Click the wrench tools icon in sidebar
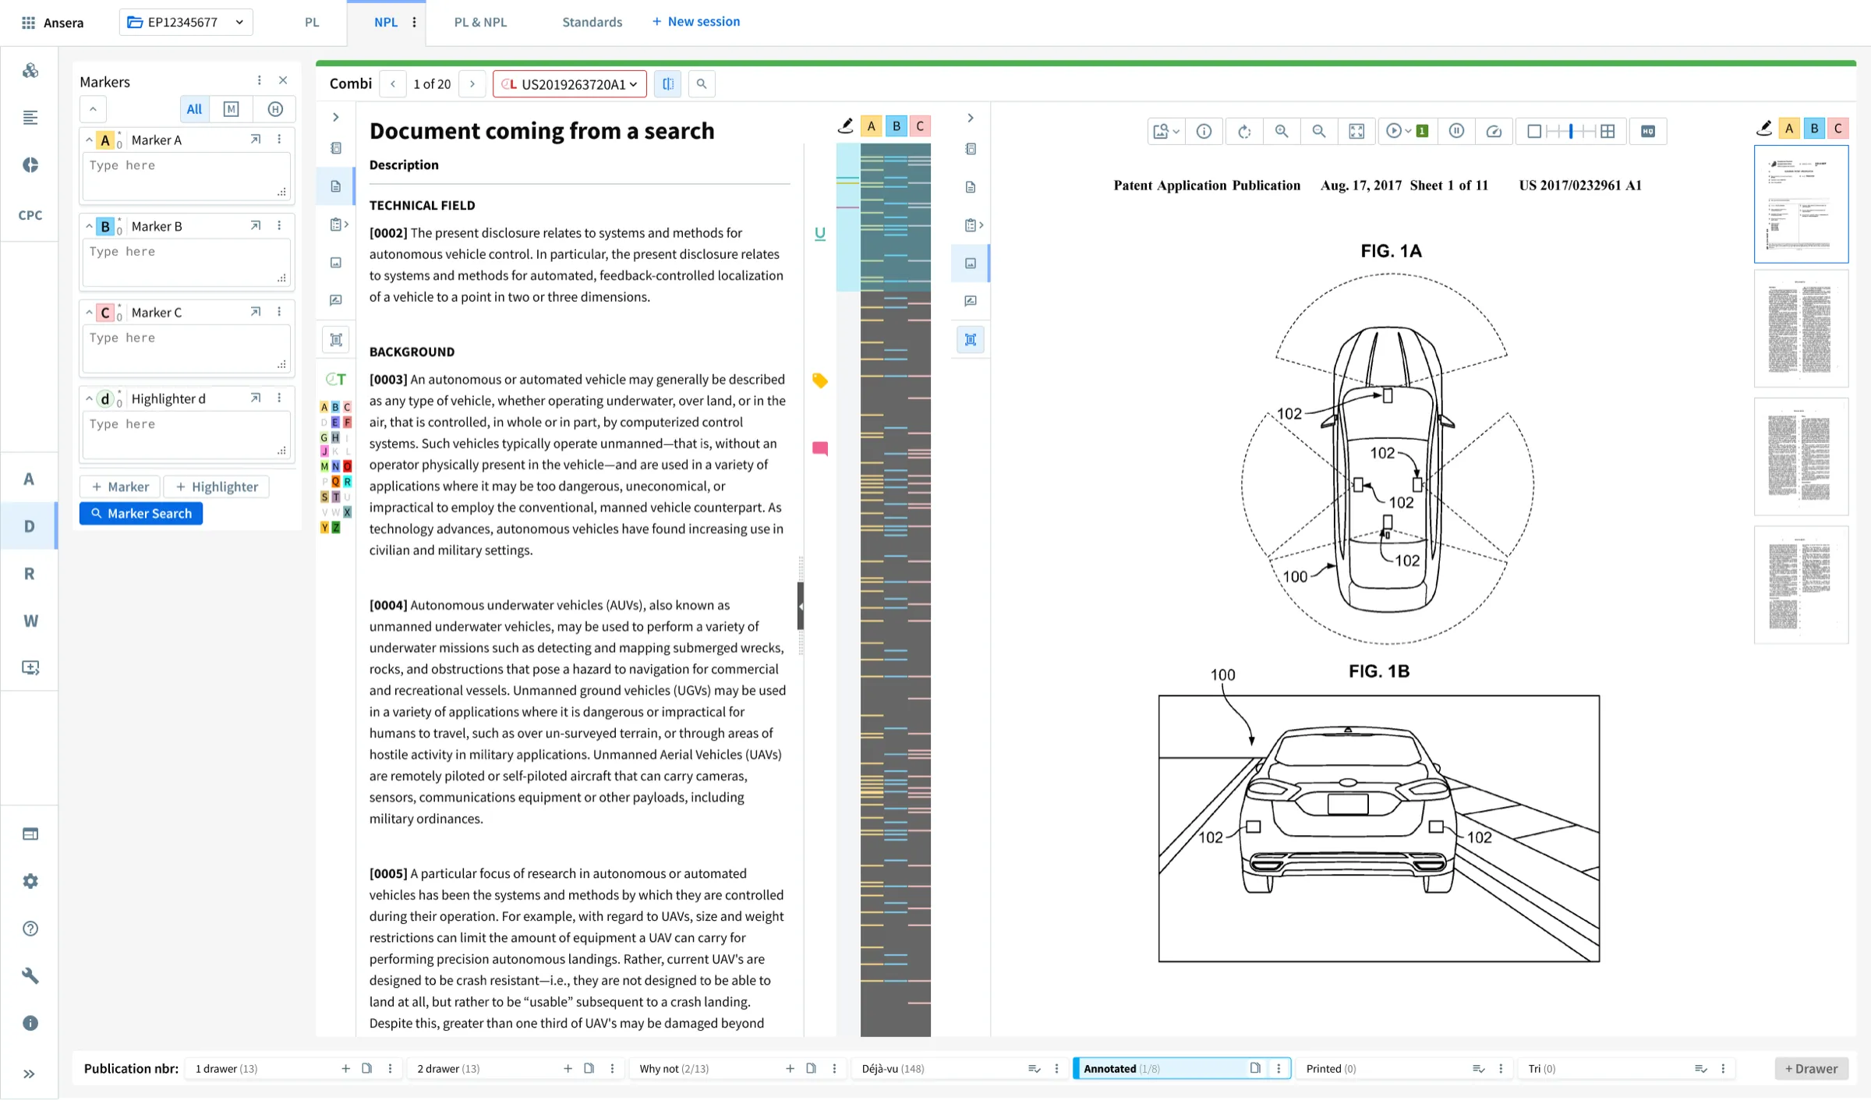Image resolution: width=1871 pixels, height=1104 pixels. (x=30, y=976)
